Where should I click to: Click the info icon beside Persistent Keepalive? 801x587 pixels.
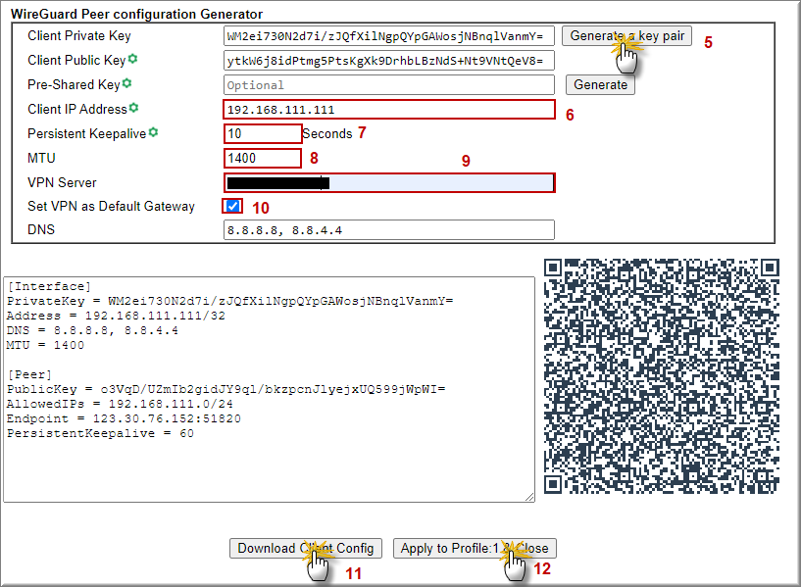click(153, 132)
